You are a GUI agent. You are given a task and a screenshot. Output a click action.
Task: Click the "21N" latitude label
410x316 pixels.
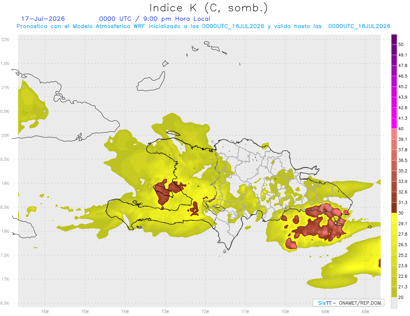(x=5, y=87)
